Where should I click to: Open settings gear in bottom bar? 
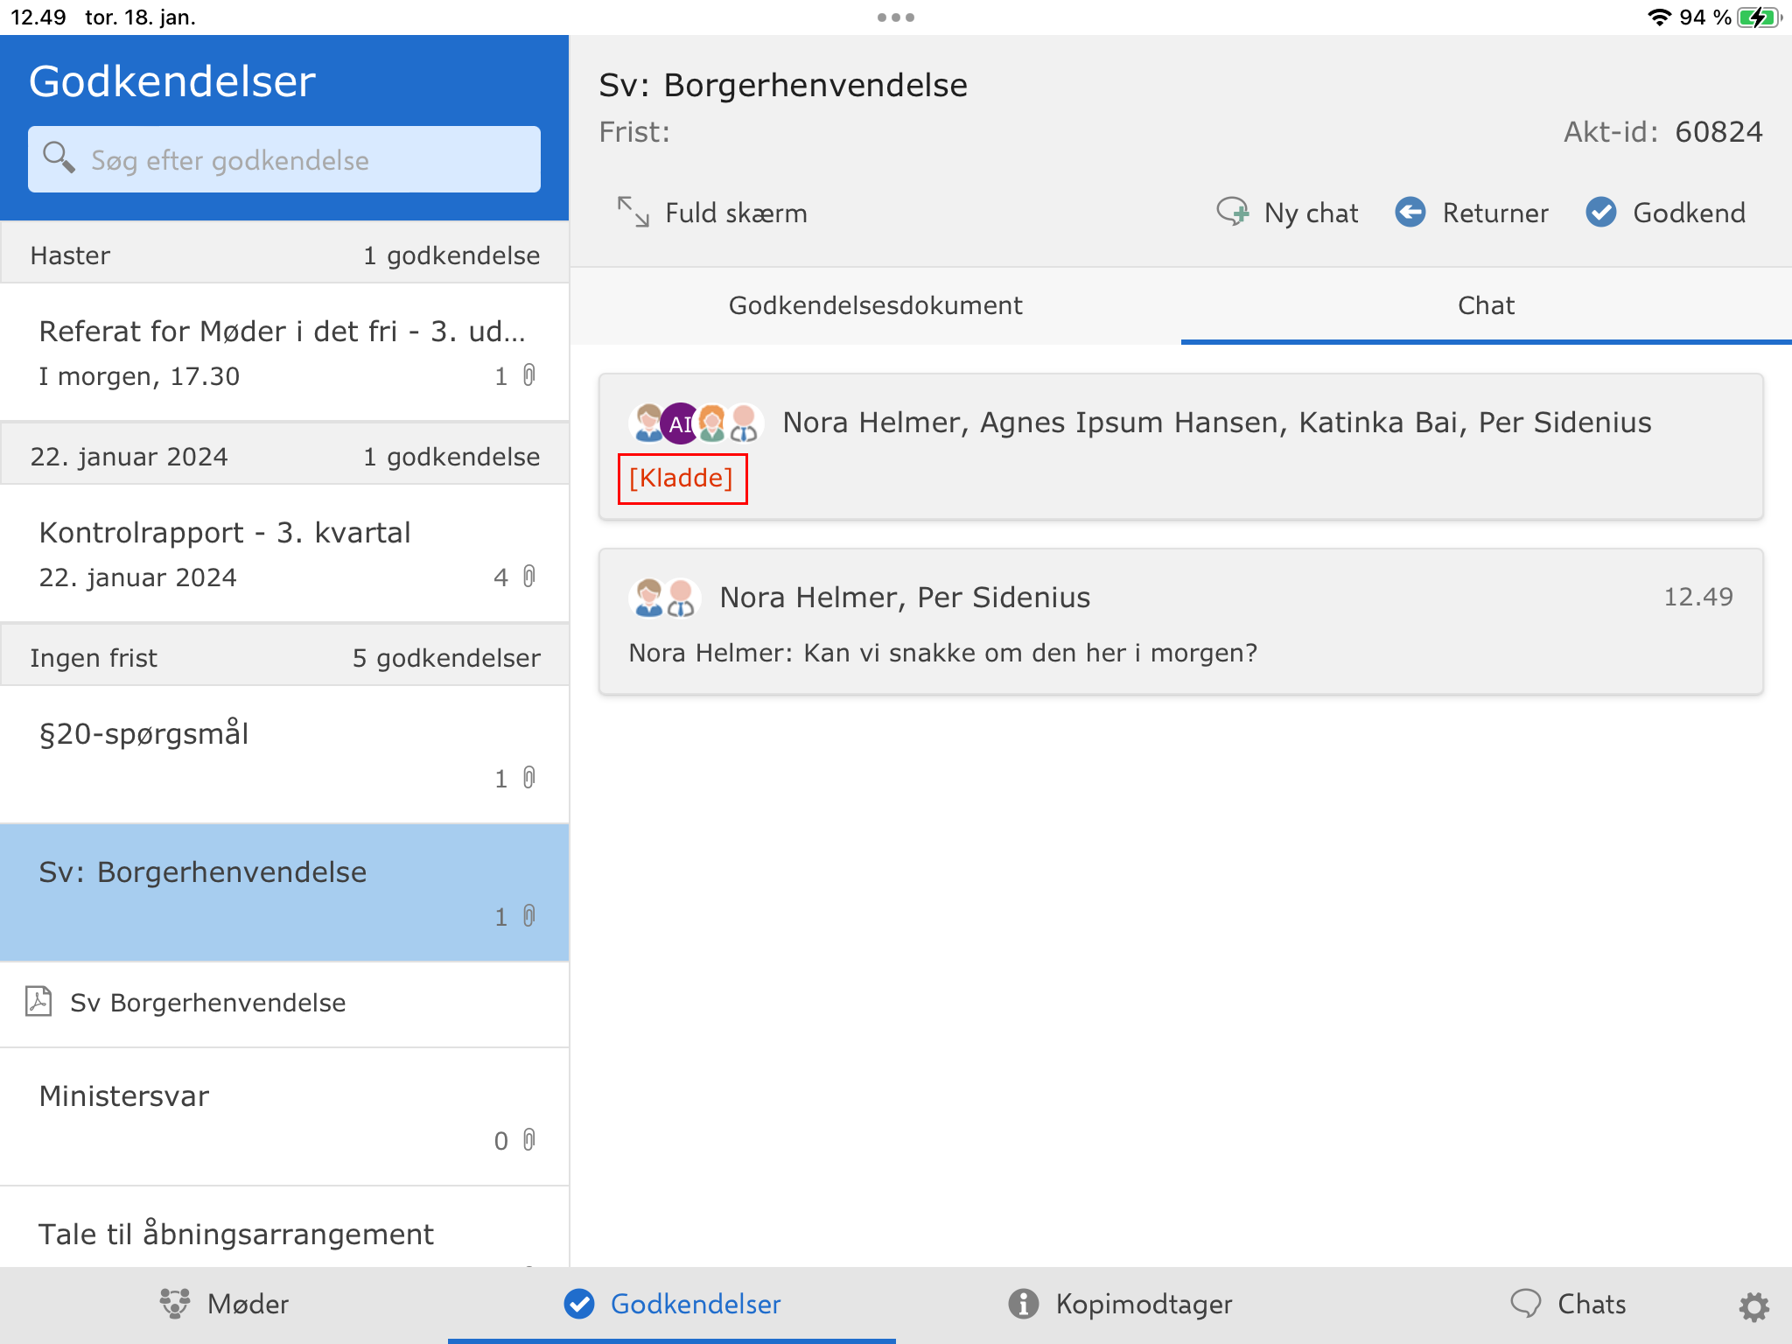(x=1753, y=1306)
